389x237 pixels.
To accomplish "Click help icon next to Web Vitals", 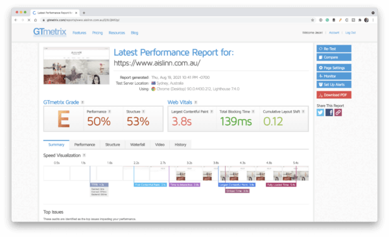I will coord(196,102).
